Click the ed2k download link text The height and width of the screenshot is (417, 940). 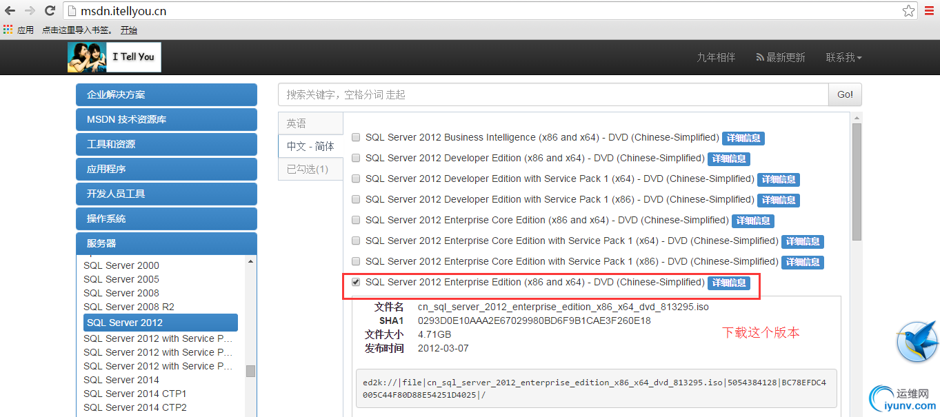pyautogui.click(x=594, y=388)
